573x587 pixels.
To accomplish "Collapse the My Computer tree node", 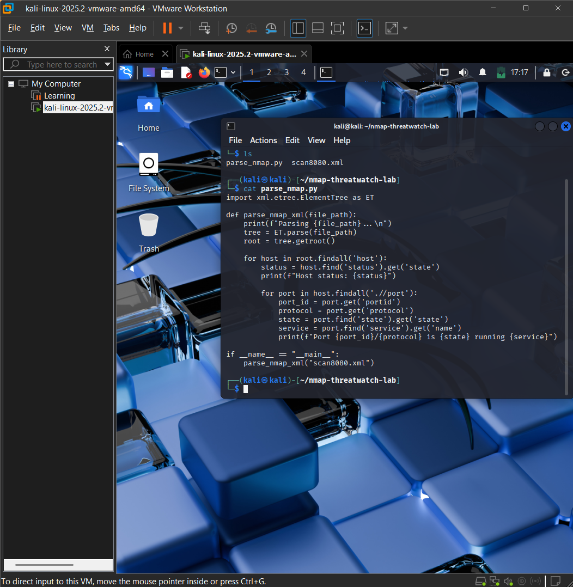I will click(11, 84).
